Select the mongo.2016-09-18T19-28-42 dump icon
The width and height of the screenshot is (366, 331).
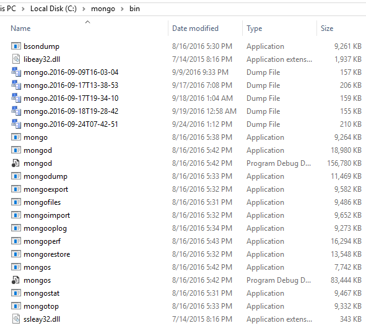click(16, 111)
